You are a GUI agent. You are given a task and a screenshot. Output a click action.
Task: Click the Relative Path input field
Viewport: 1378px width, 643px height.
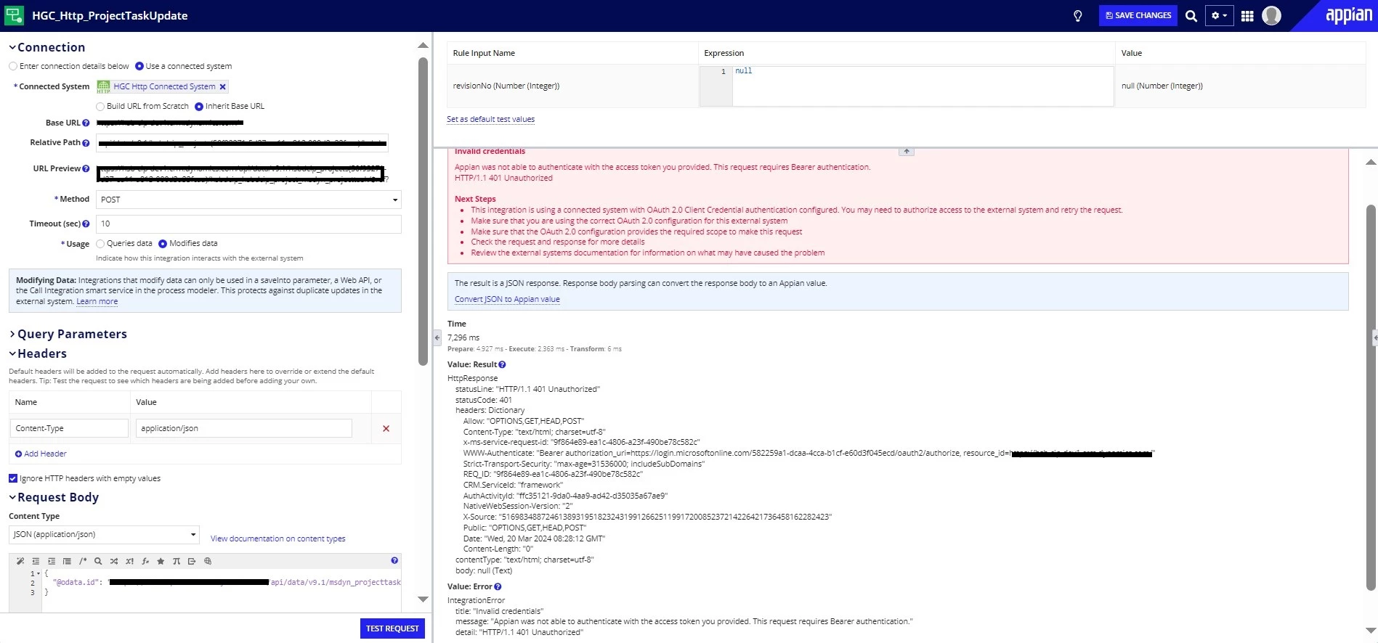tap(242, 143)
